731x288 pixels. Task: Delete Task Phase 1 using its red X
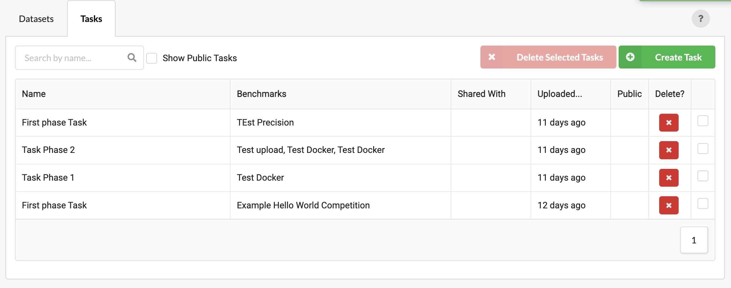669,178
